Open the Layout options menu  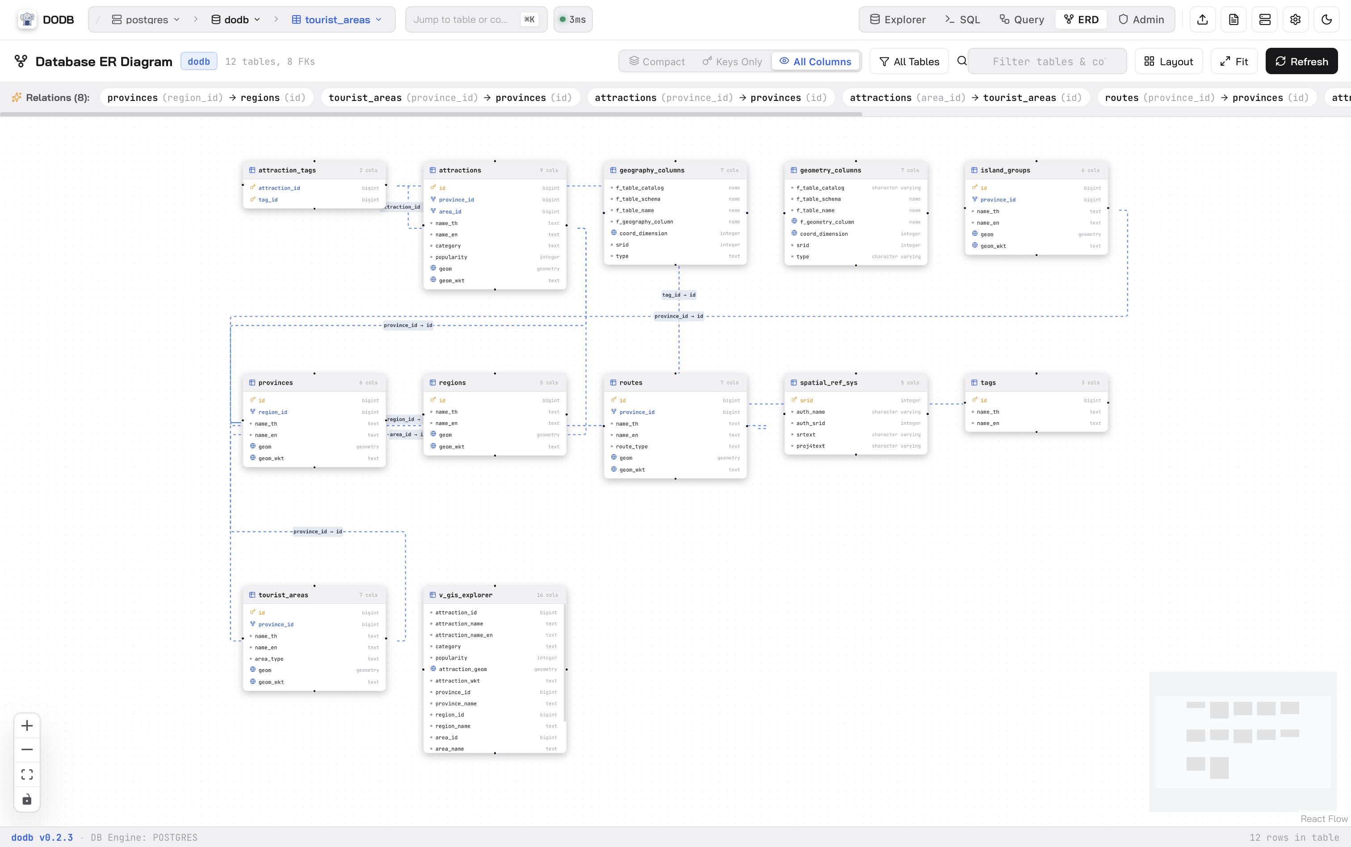click(x=1168, y=61)
